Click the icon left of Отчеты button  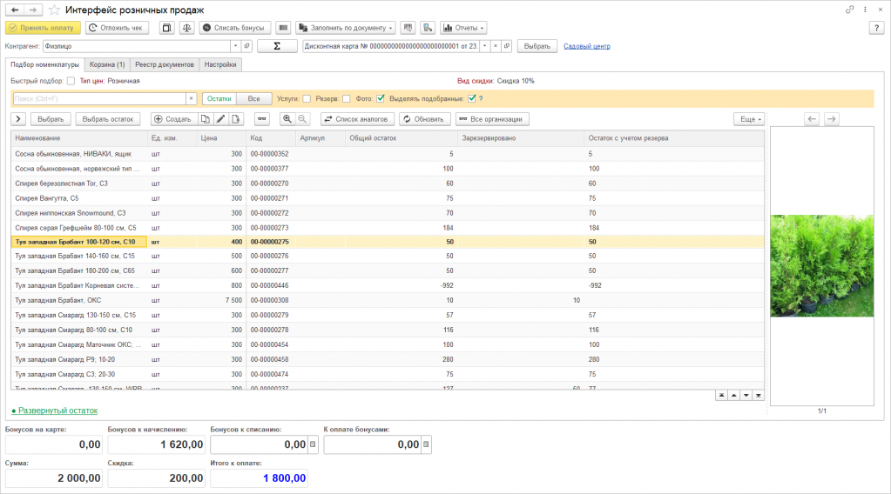(428, 28)
